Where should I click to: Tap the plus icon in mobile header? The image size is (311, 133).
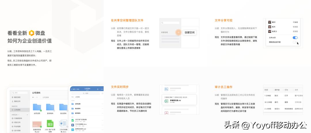(x=98, y=89)
